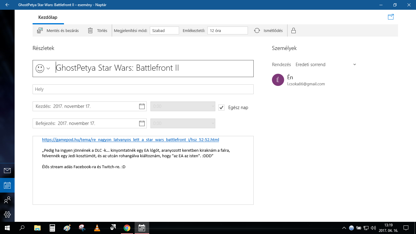416x234 pixels.
Task: Pop out event into new window
Action: pos(391,17)
